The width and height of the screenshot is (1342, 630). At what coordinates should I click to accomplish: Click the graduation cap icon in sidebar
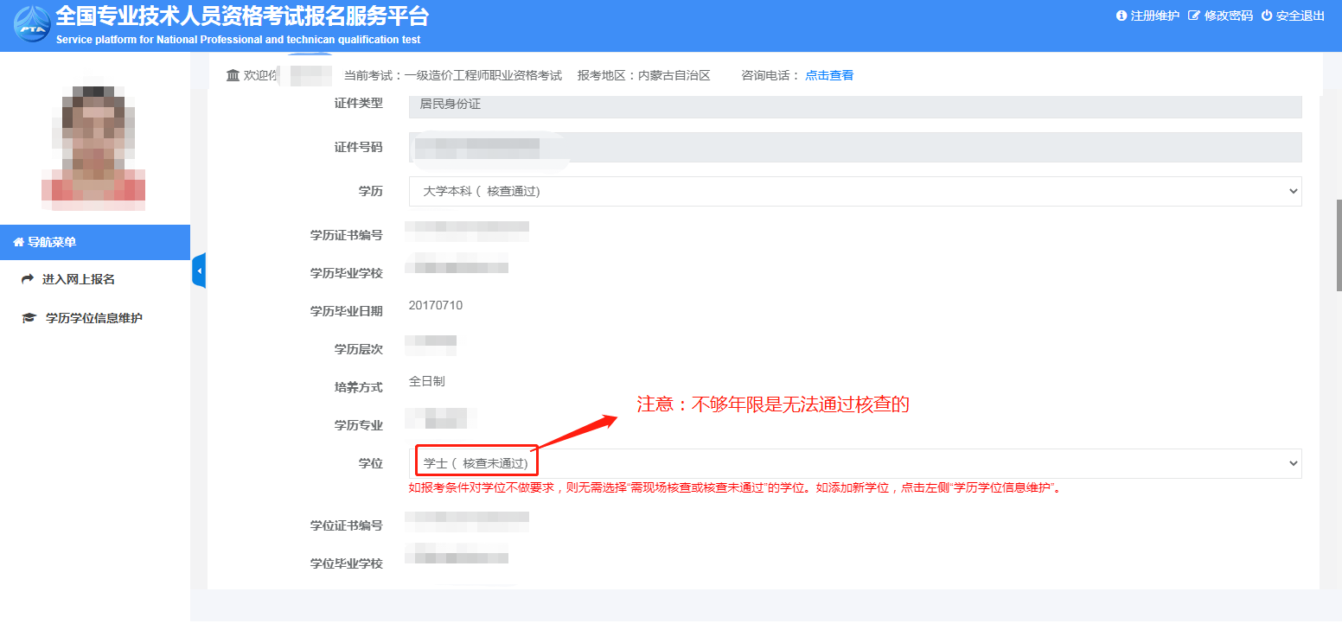(29, 318)
